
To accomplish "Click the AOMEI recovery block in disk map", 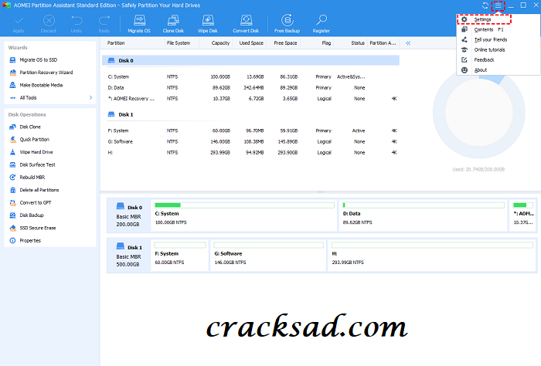I will (522, 215).
